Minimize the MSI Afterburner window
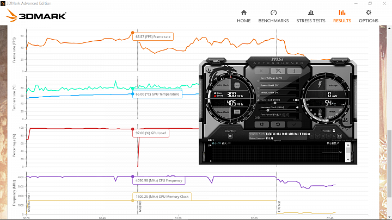 337,61
